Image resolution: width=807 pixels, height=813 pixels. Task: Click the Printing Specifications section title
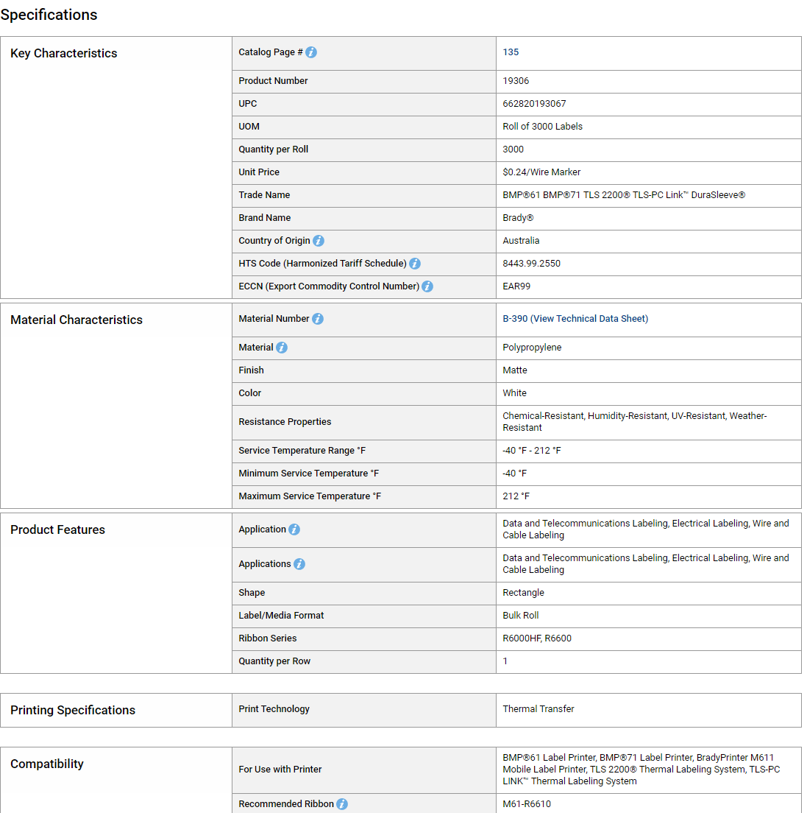coord(73,710)
